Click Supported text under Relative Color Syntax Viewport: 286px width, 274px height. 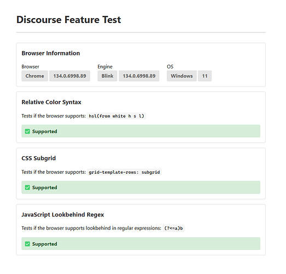pos(44,132)
